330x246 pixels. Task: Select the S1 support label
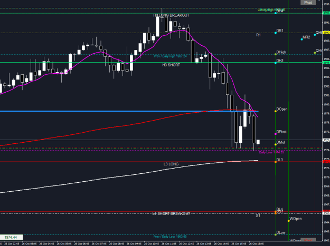[x=258, y=215]
